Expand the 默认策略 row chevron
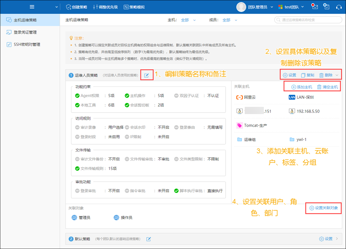 pyautogui.click(x=337, y=239)
